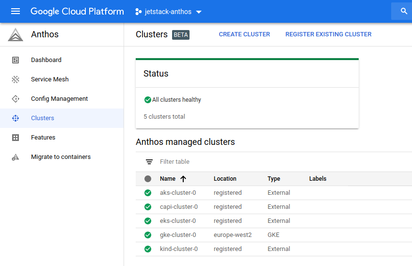Image resolution: width=412 pixels, height=266 pixels.
Task: Click the project icon beside jetstack-anthos
Action: click(x=139, y=12)
